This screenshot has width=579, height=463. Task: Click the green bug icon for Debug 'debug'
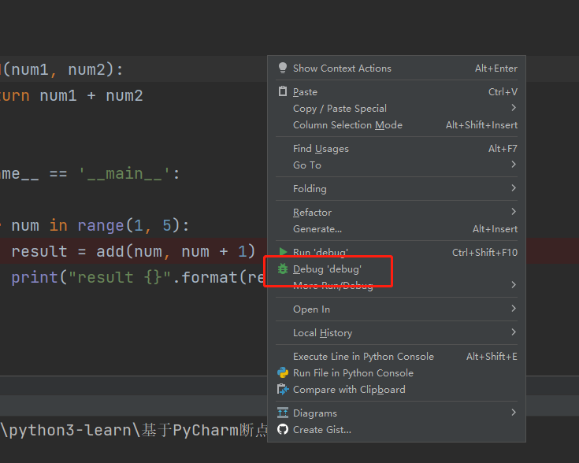[283, 269]
